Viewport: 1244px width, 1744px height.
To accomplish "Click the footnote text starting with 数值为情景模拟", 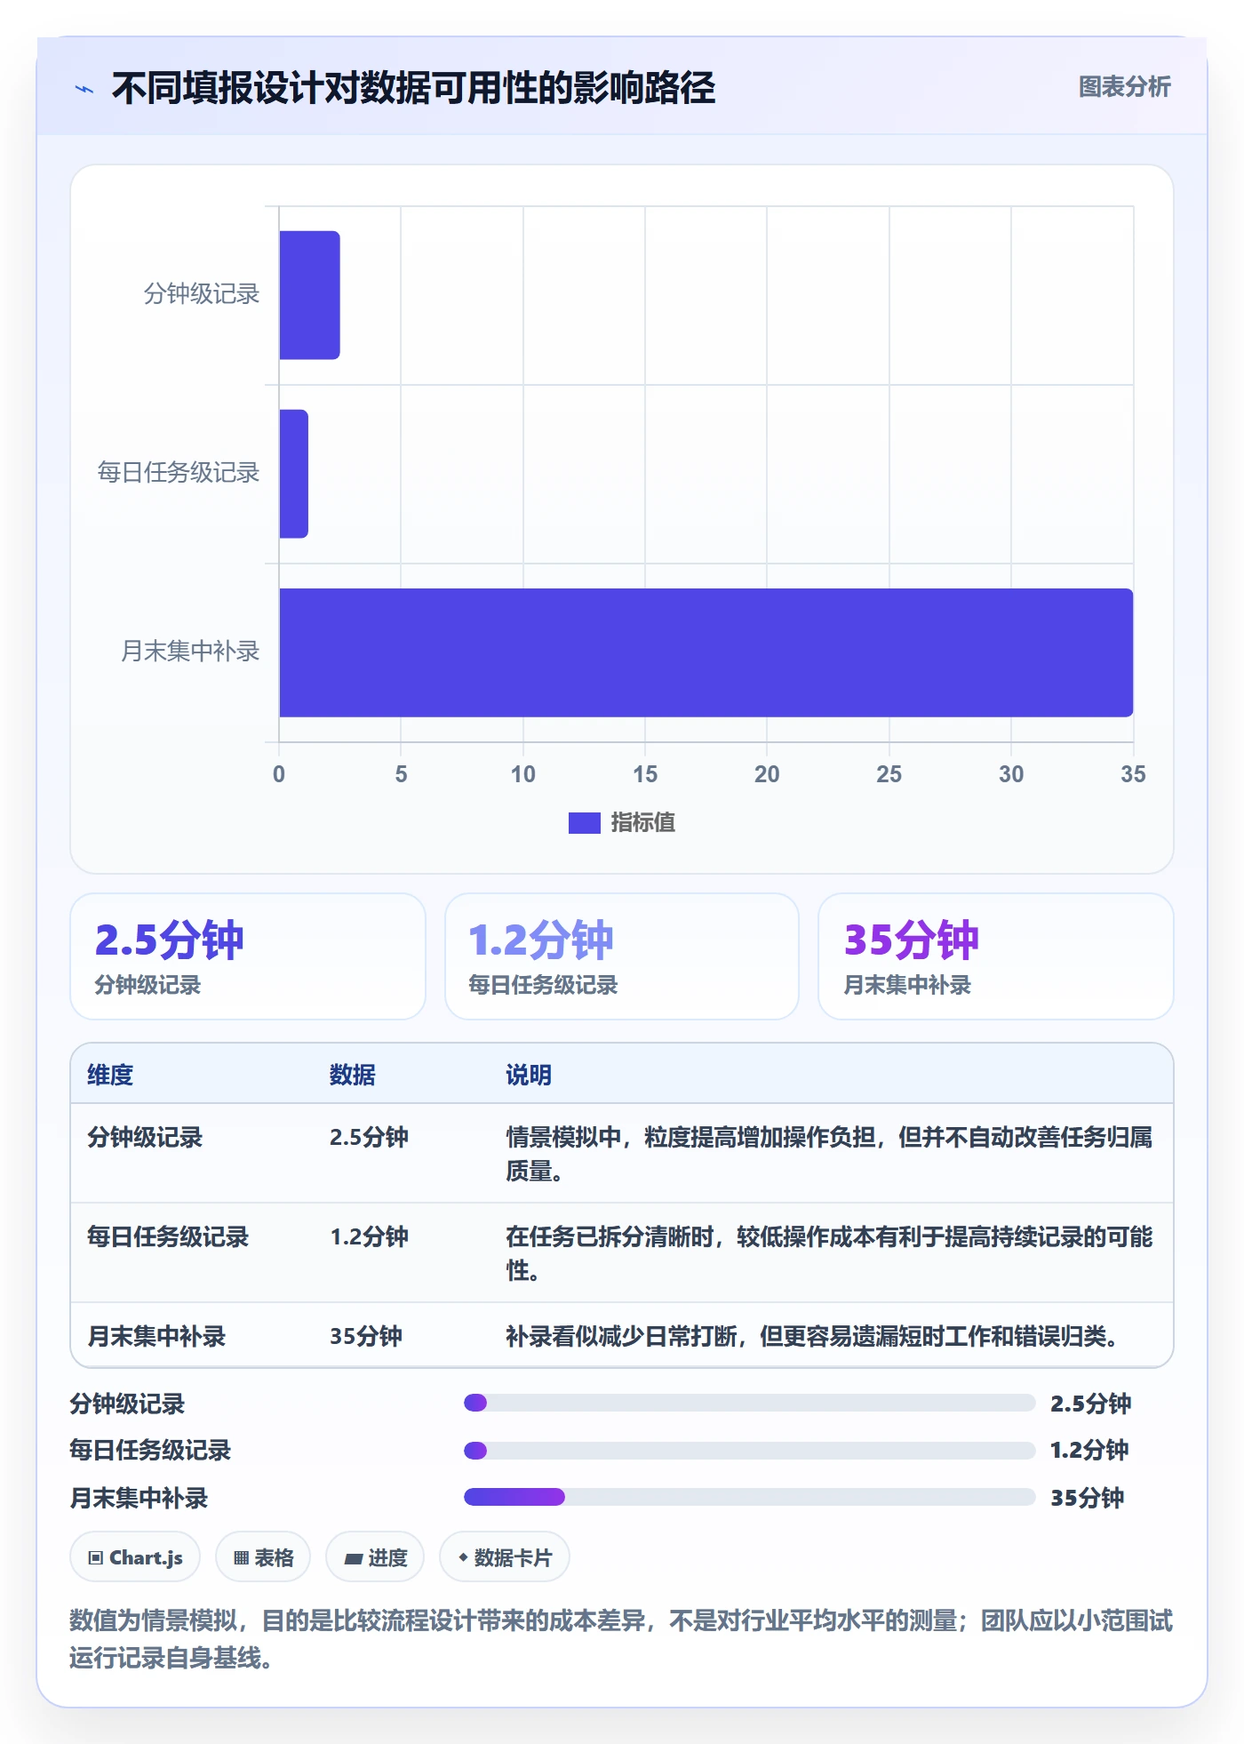I will (621, 1640).
